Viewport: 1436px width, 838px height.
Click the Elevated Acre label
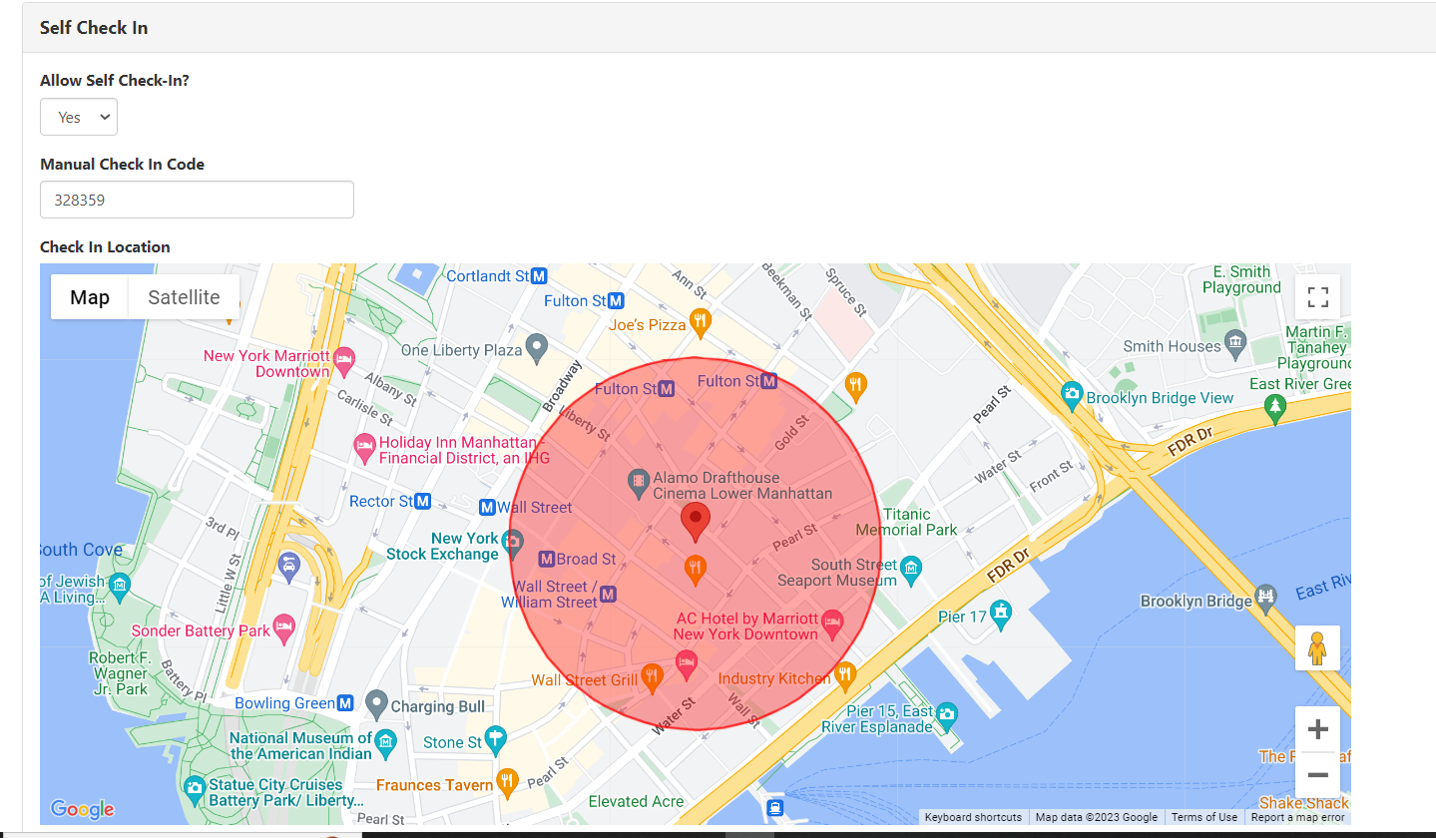click(x=637, y=801)
